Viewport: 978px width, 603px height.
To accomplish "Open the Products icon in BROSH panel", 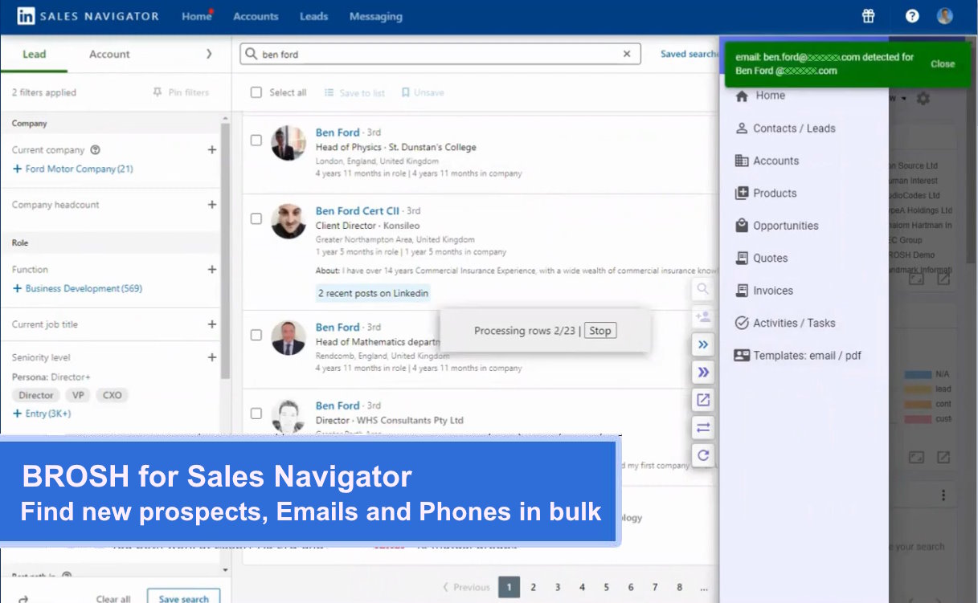I will coord(742,194).
